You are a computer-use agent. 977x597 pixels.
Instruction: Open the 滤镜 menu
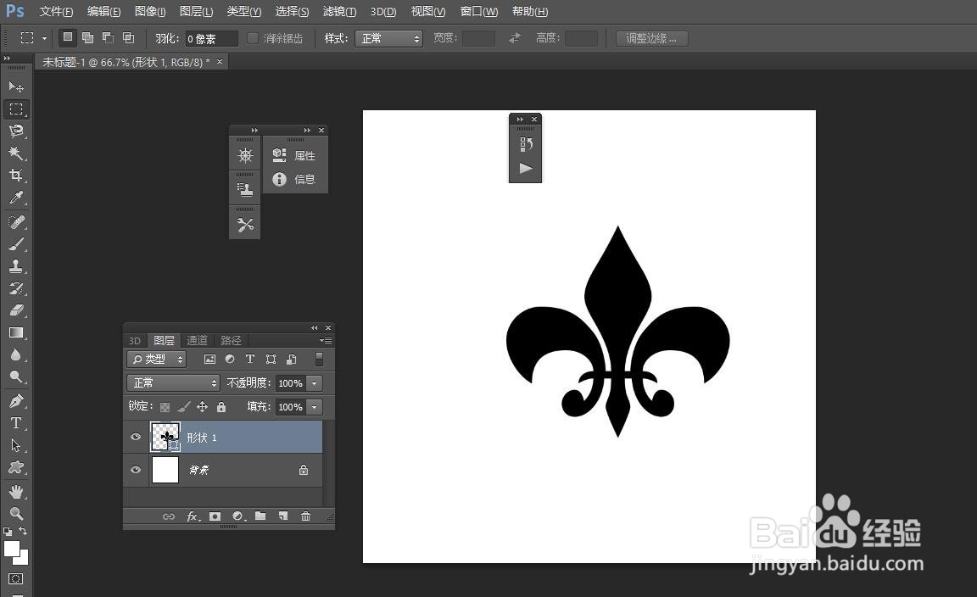339,12
